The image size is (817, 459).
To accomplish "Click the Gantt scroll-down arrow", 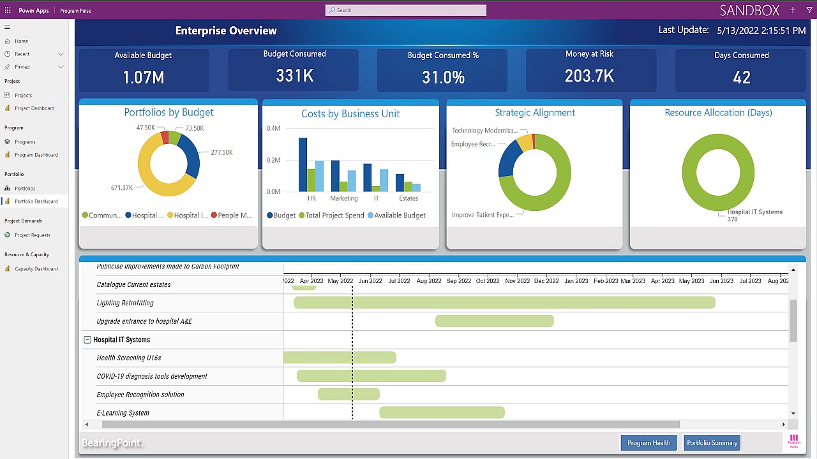I will [793, 414].
